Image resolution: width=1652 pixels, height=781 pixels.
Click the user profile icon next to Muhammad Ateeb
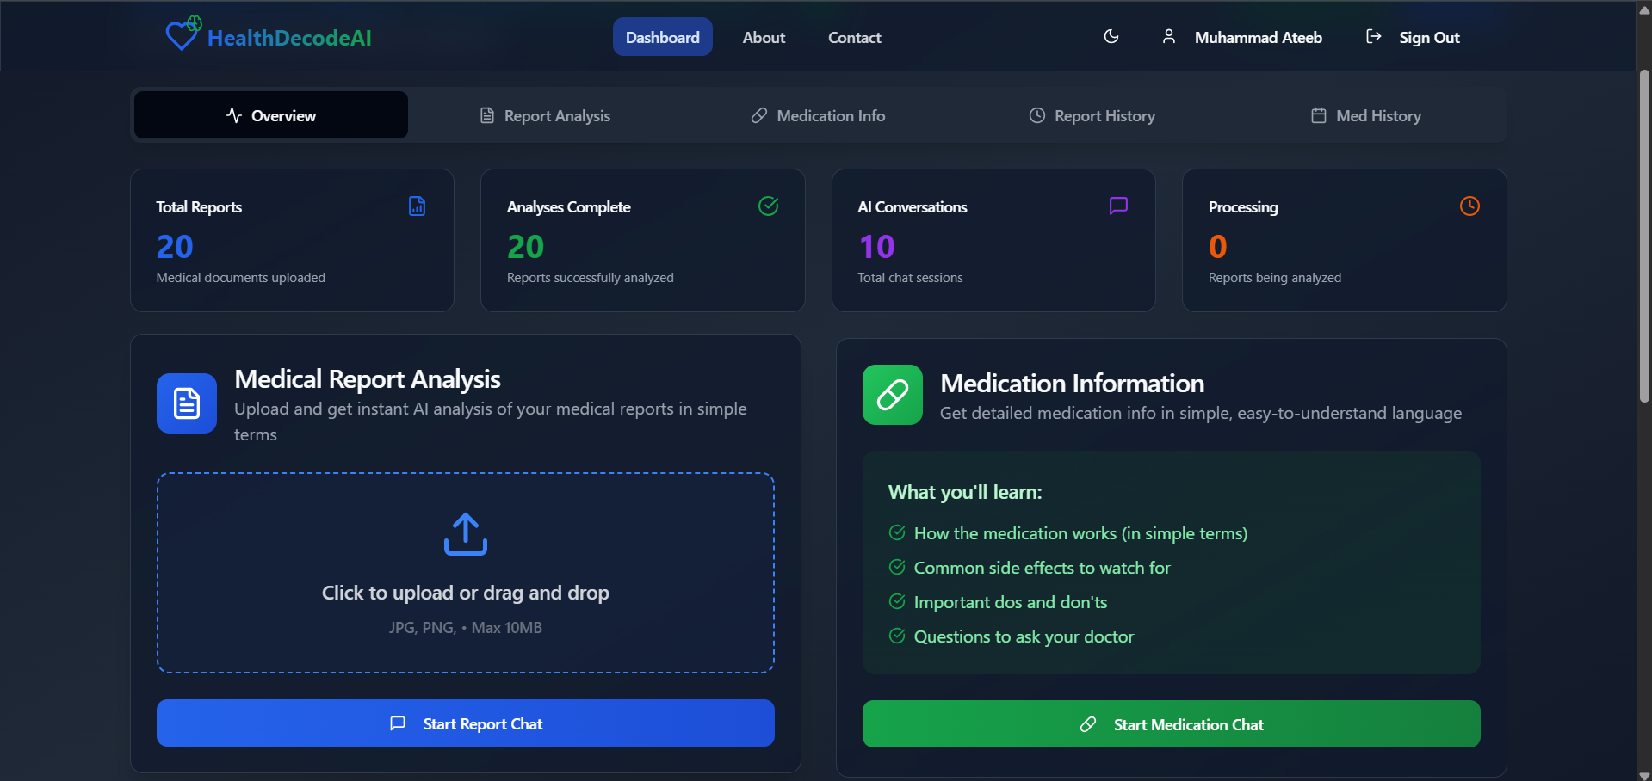[x=1168, y=36]
